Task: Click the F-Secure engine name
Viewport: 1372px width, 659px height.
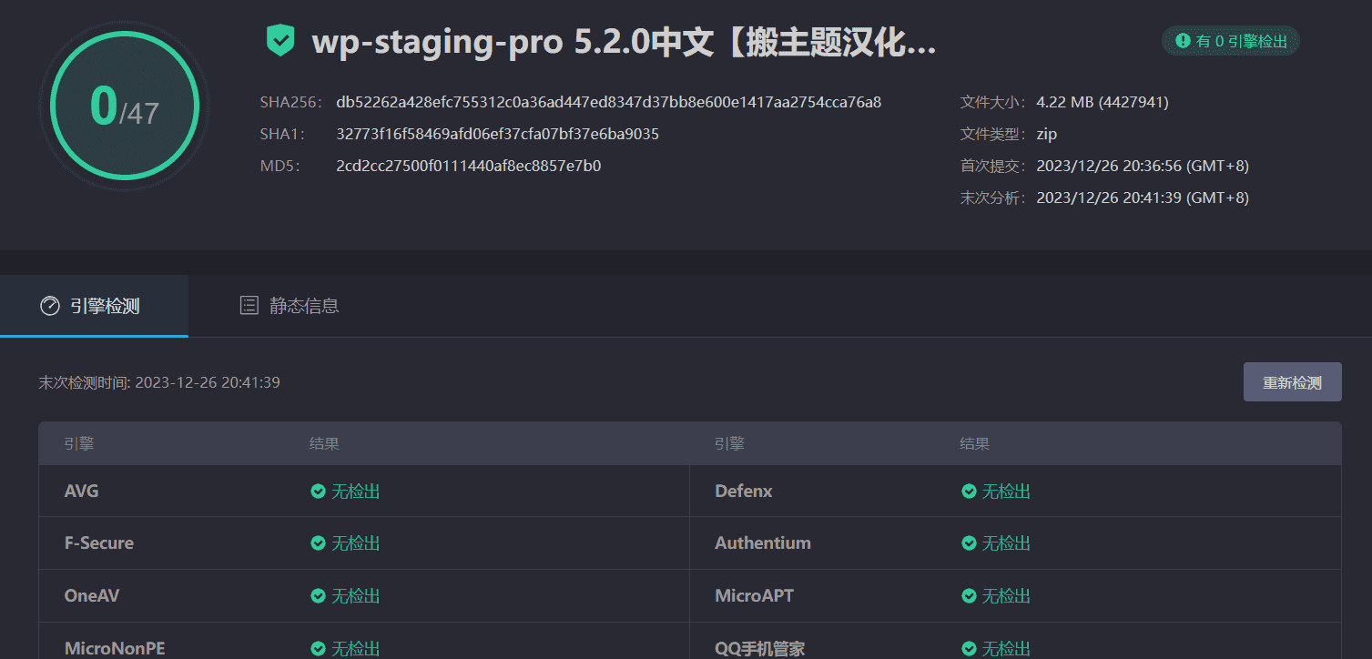Action: tap(99, 543)
